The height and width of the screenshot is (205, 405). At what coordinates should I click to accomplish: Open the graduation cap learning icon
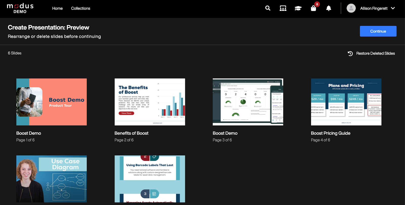(298, 8)
